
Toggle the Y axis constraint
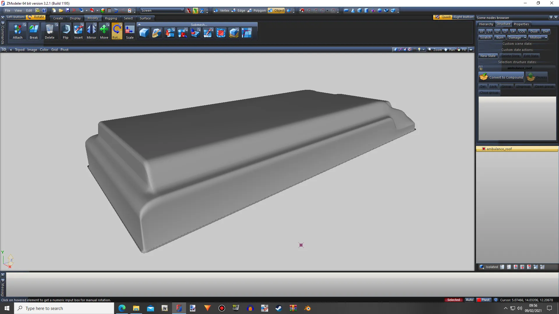coord(195,10)
